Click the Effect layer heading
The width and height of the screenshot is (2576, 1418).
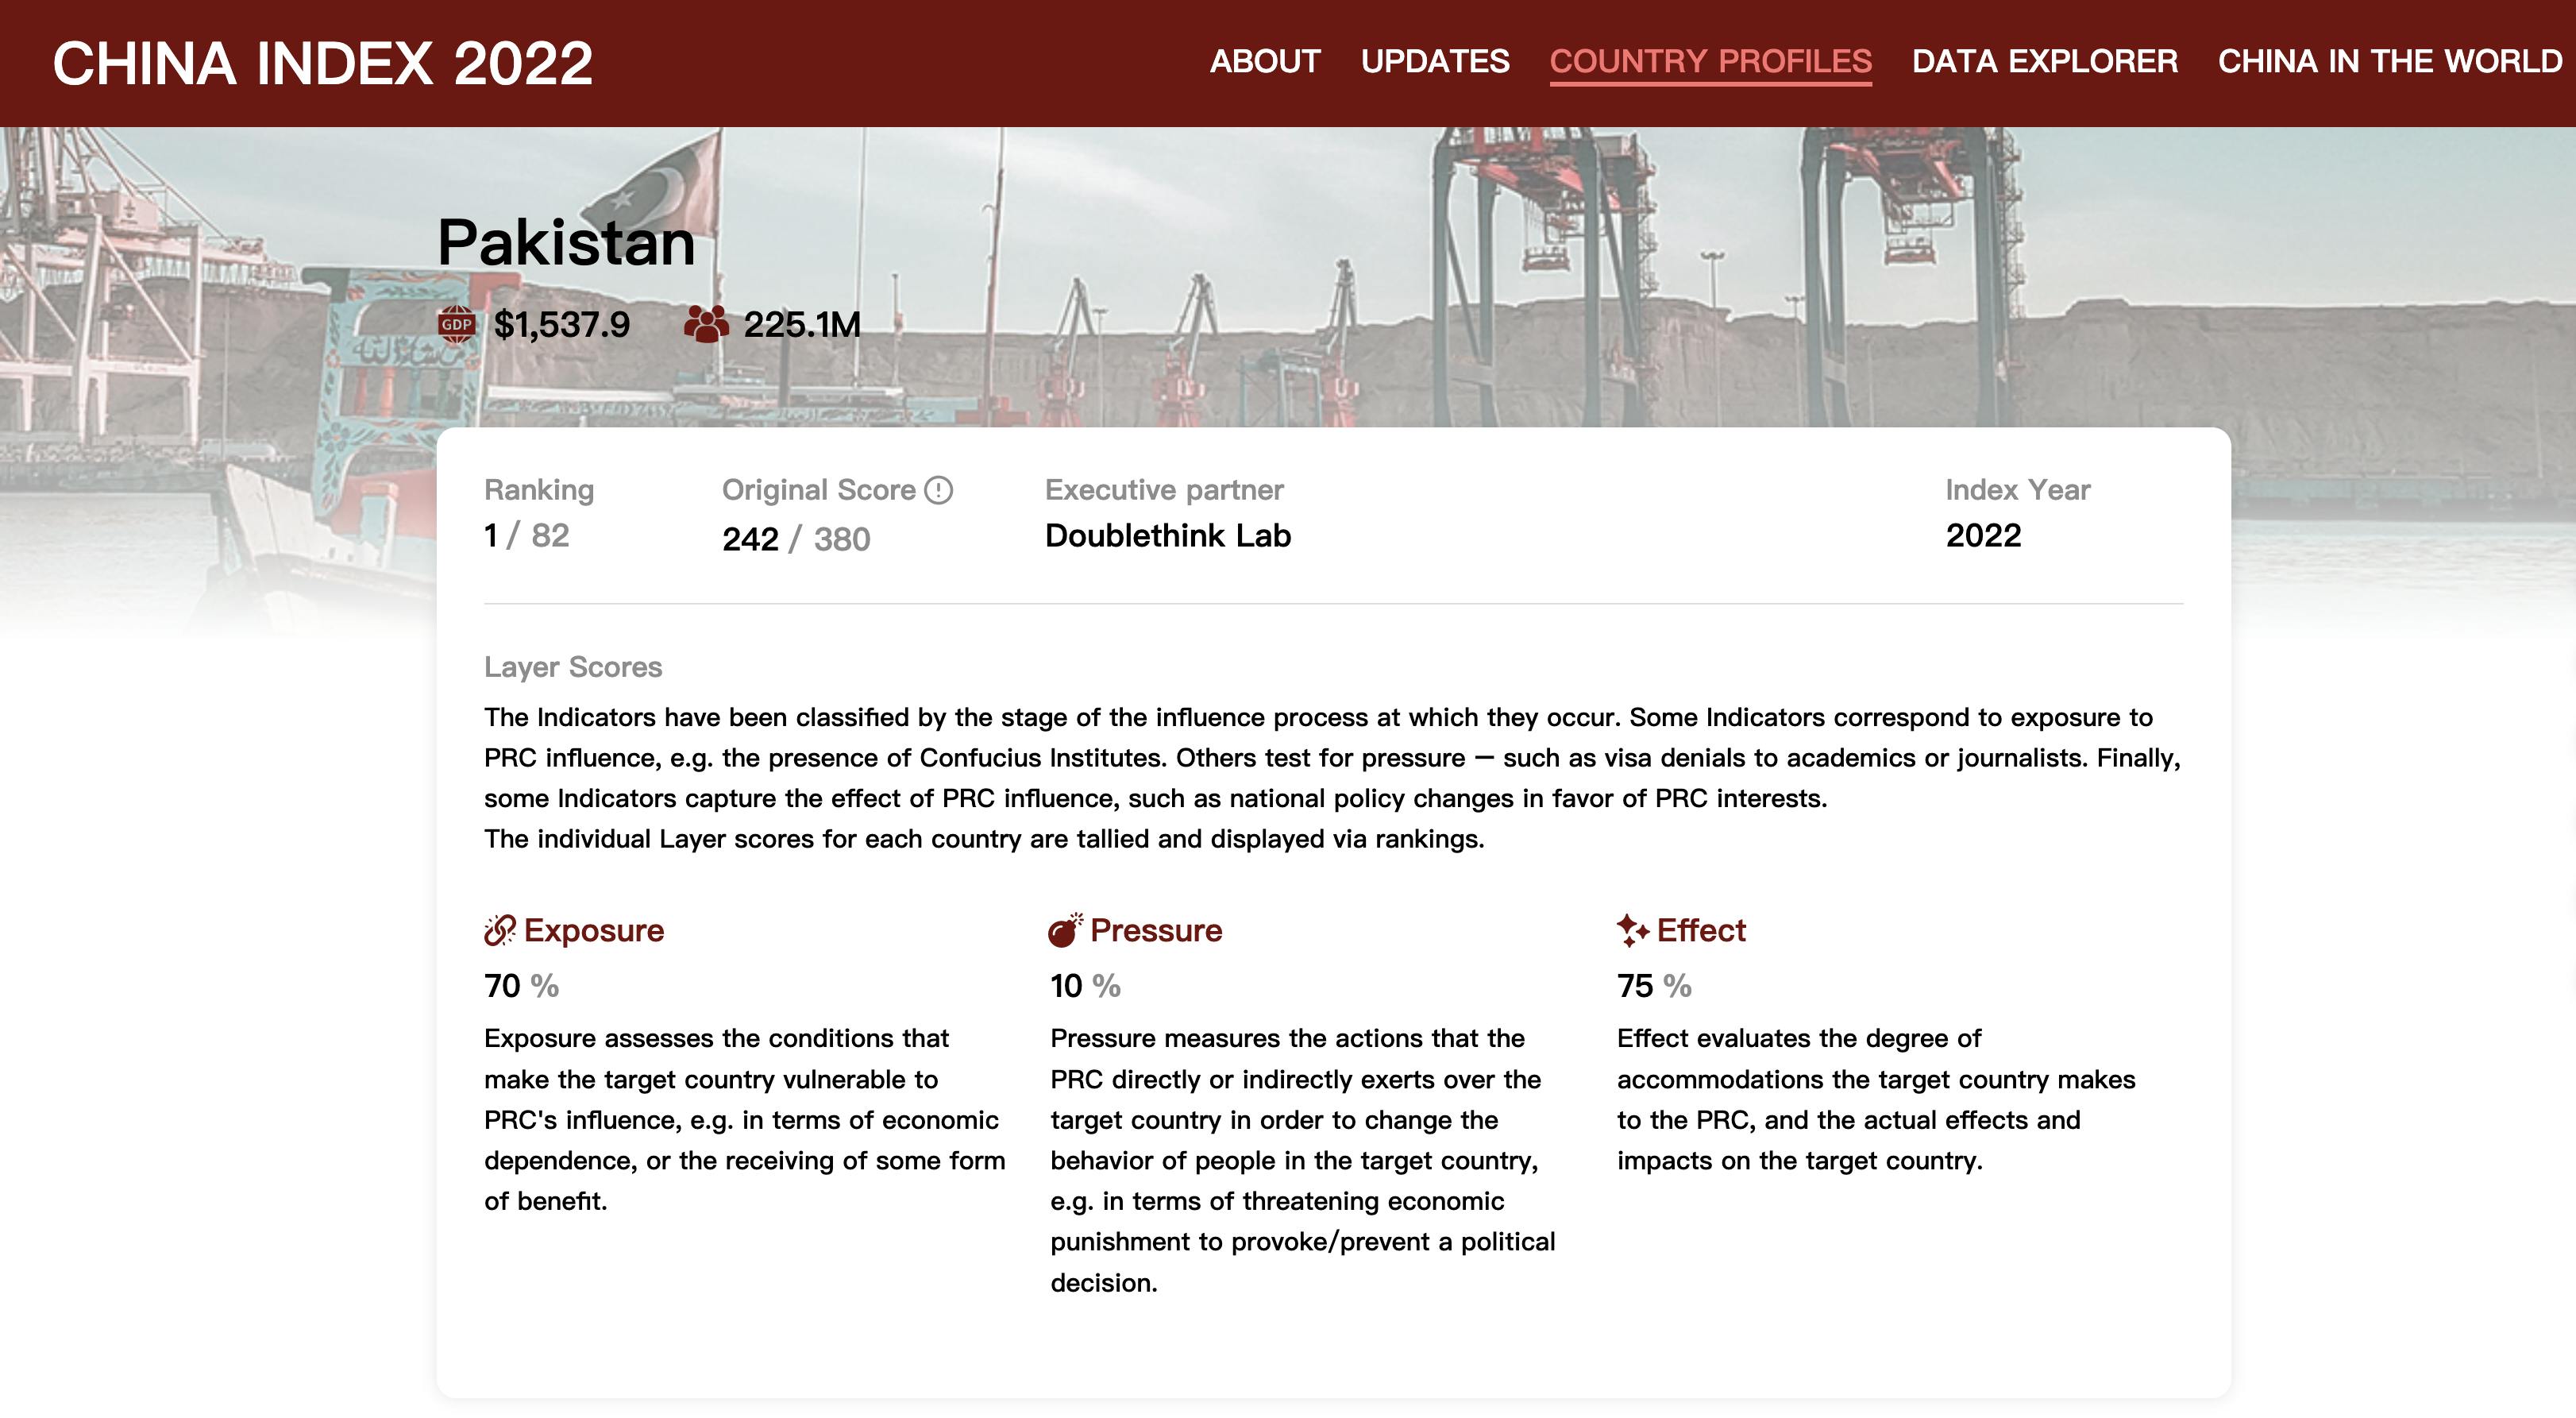tap(1701, 929)
